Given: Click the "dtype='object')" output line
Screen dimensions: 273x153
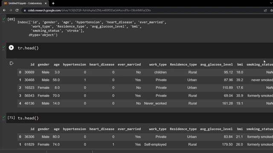Looking at the screenshot, I should coord(43,35).
